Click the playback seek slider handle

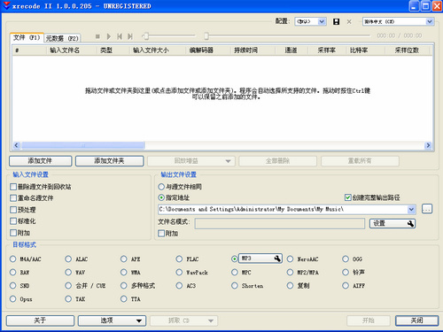(206, 36)
